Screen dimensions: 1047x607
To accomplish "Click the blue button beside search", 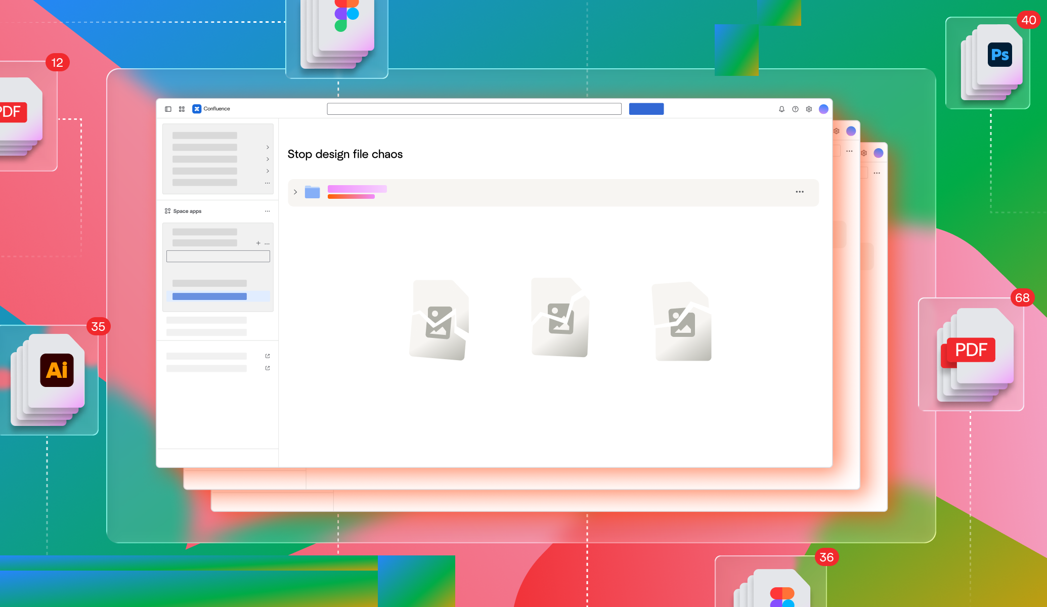I will point(646,109).
